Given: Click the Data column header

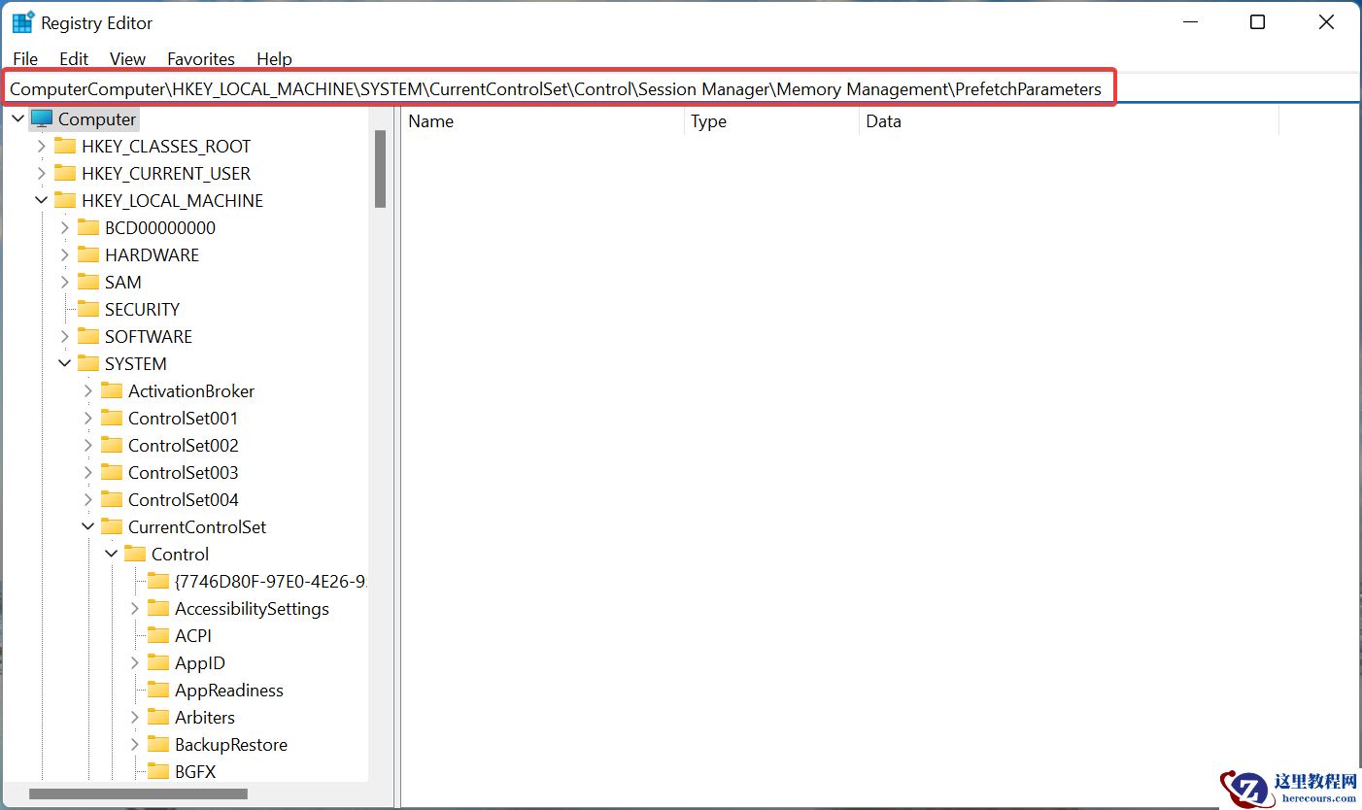Looking at the screenshot, I should [x=1070, y=121].
